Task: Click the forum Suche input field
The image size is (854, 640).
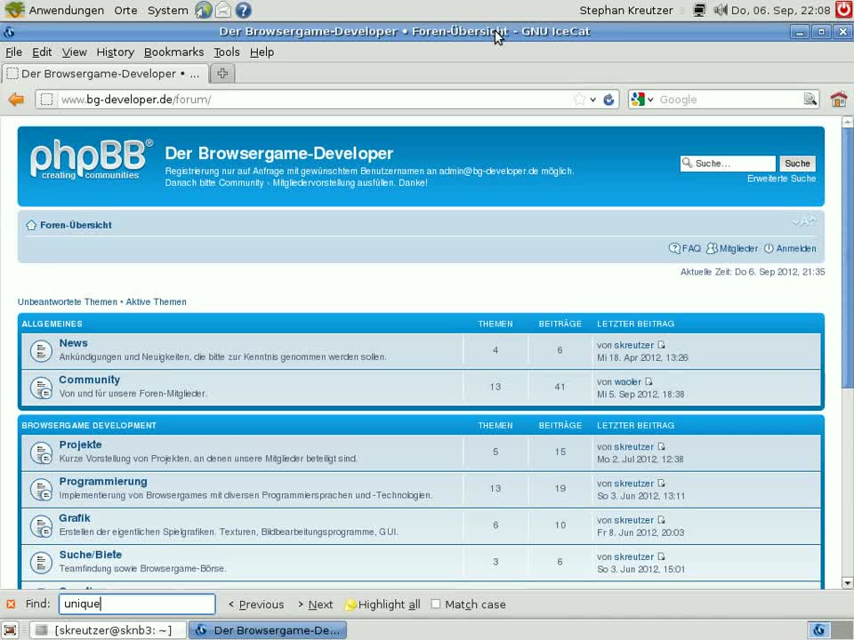Action: click(728, 164)
